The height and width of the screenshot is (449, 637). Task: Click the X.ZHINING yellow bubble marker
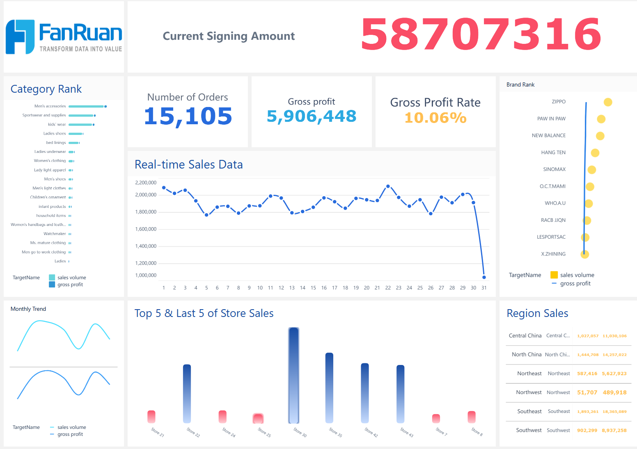585,254
